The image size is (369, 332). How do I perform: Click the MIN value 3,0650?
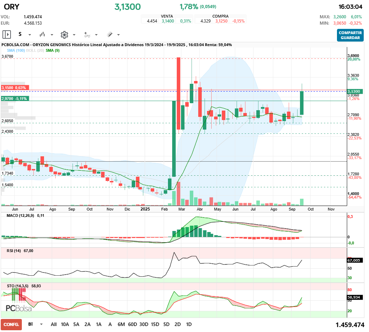[339, 23]
